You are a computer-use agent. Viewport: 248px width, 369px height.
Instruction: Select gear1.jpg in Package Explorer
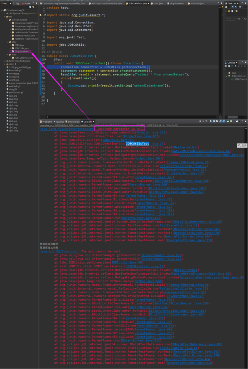(x=13, y=80)
